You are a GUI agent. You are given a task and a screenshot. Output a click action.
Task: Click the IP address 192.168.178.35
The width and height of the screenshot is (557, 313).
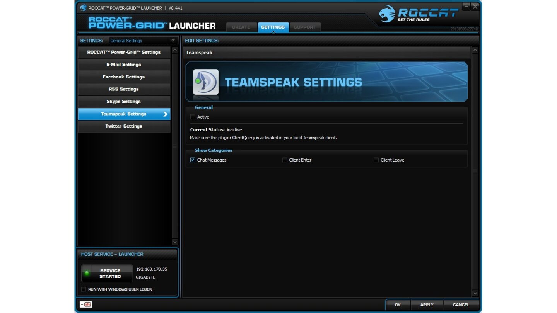[x=152, y=269]
